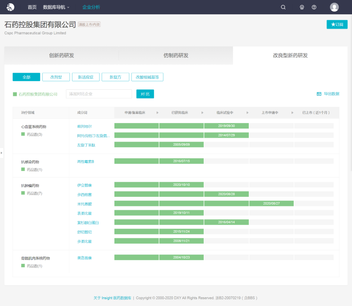Open the 表柔比星 ingredient link

(x=84, y=213)
